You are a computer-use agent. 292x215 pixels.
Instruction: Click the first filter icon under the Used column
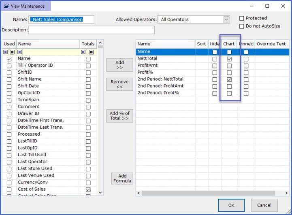5,52
